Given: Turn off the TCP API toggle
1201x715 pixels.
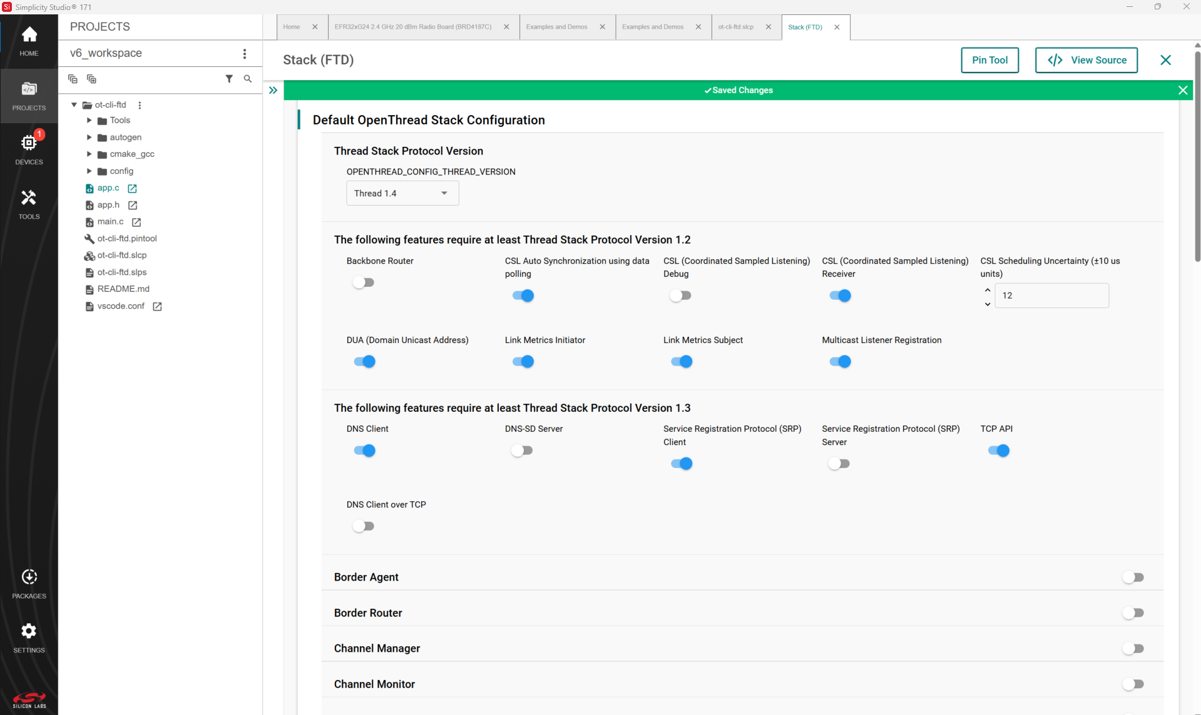Looking at the screenshot, I should [x=998, y=451].
